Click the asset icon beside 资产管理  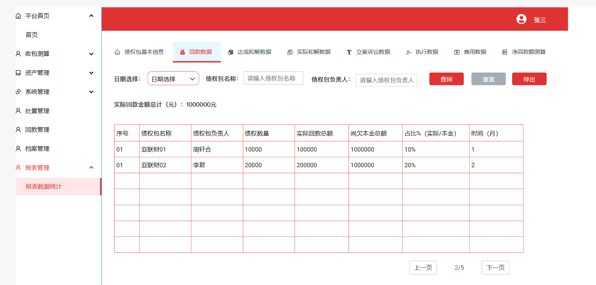pyautogui.click(x=18, y=73)
